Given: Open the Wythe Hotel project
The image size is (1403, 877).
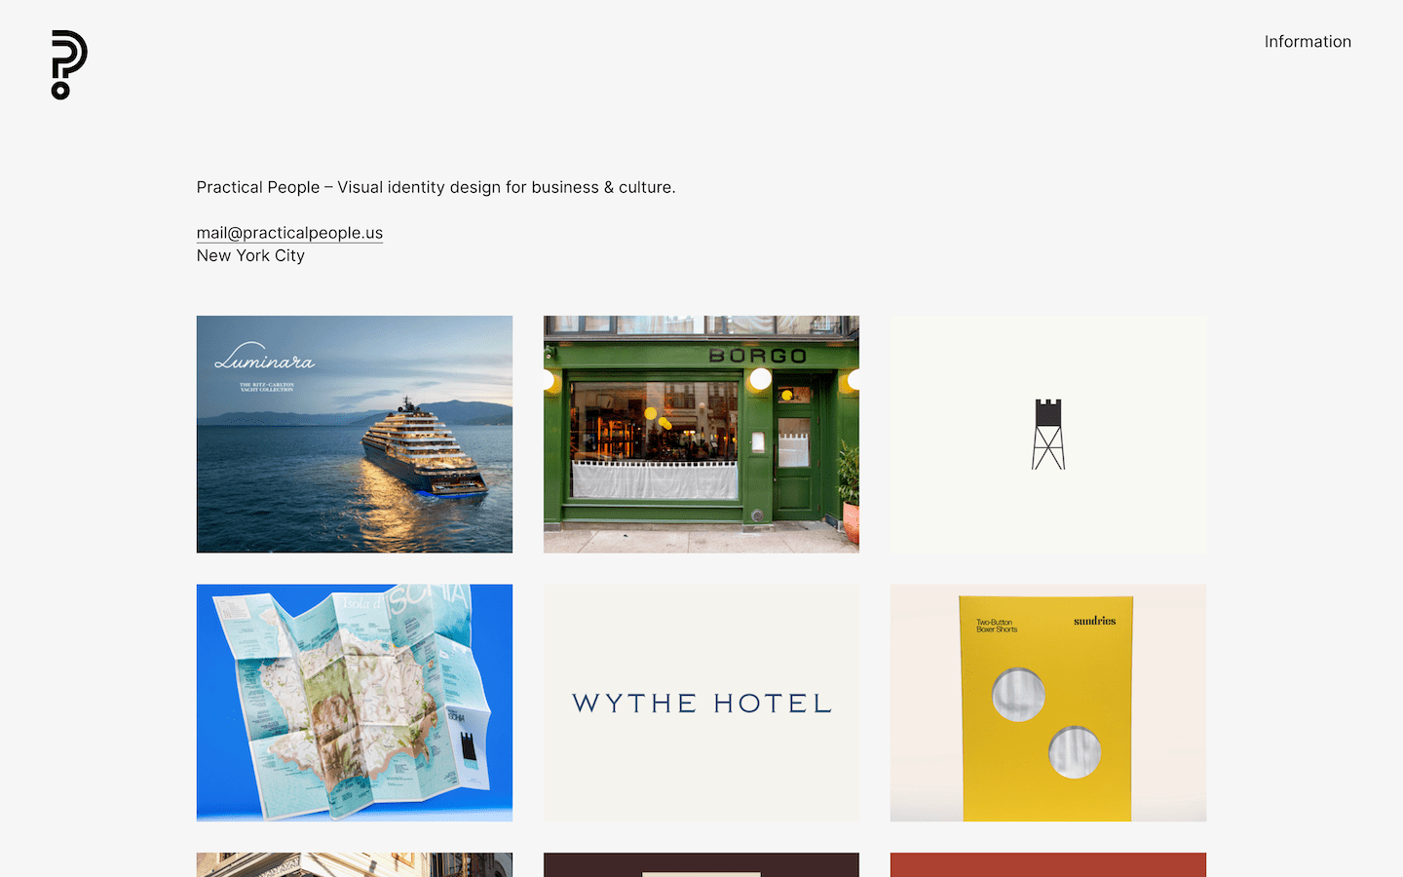Looking at the screenshot, I should pos(701,703).
